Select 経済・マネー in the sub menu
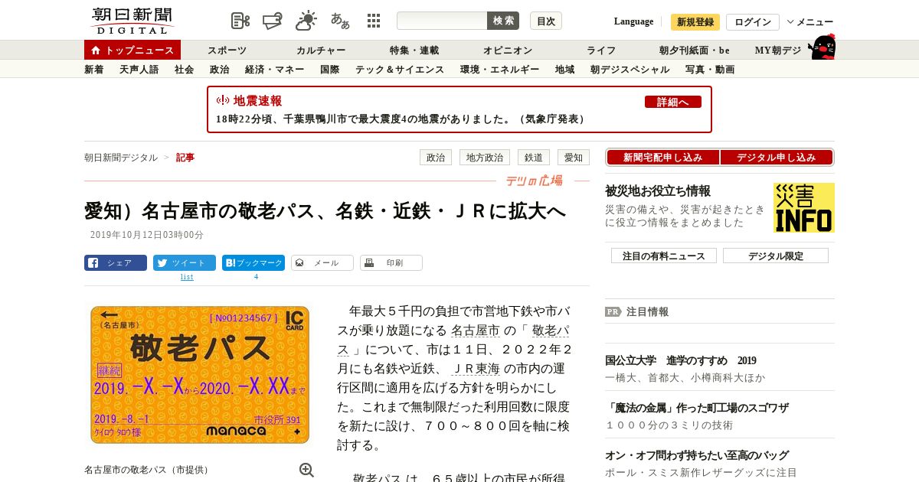Image resolution: width=919 pixels, height=482 pixels. (x=275, y=70)
